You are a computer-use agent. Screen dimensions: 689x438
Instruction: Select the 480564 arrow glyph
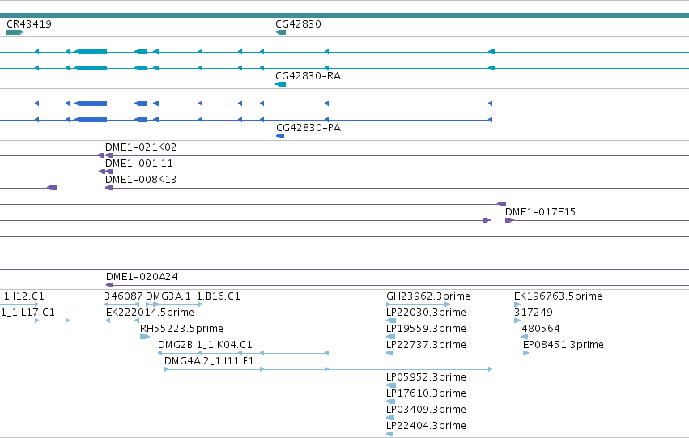click(x=525, y=337)
